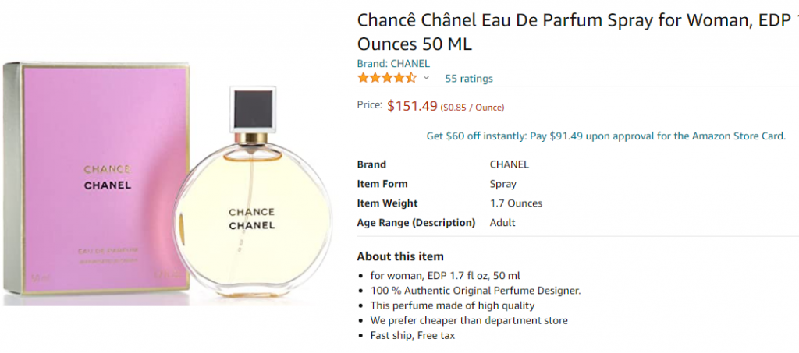Image resolution: width=799 pixels, height=353 pixels.
Task: Click the Brand: CHANEL link
Action: 393,64
